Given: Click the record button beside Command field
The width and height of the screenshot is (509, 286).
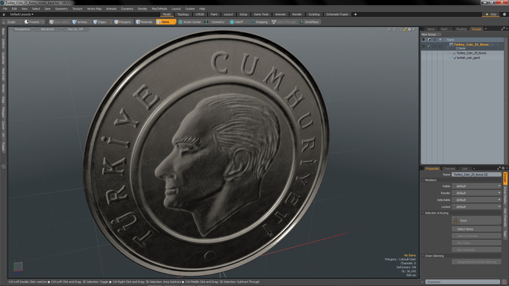Looking at the screenshot, I should click(504, 282).
